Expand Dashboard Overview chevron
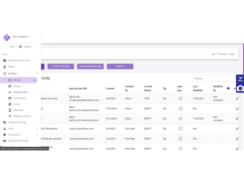Image resolution: width=244 pixels, height=183 pixels. tap(37, 61)
